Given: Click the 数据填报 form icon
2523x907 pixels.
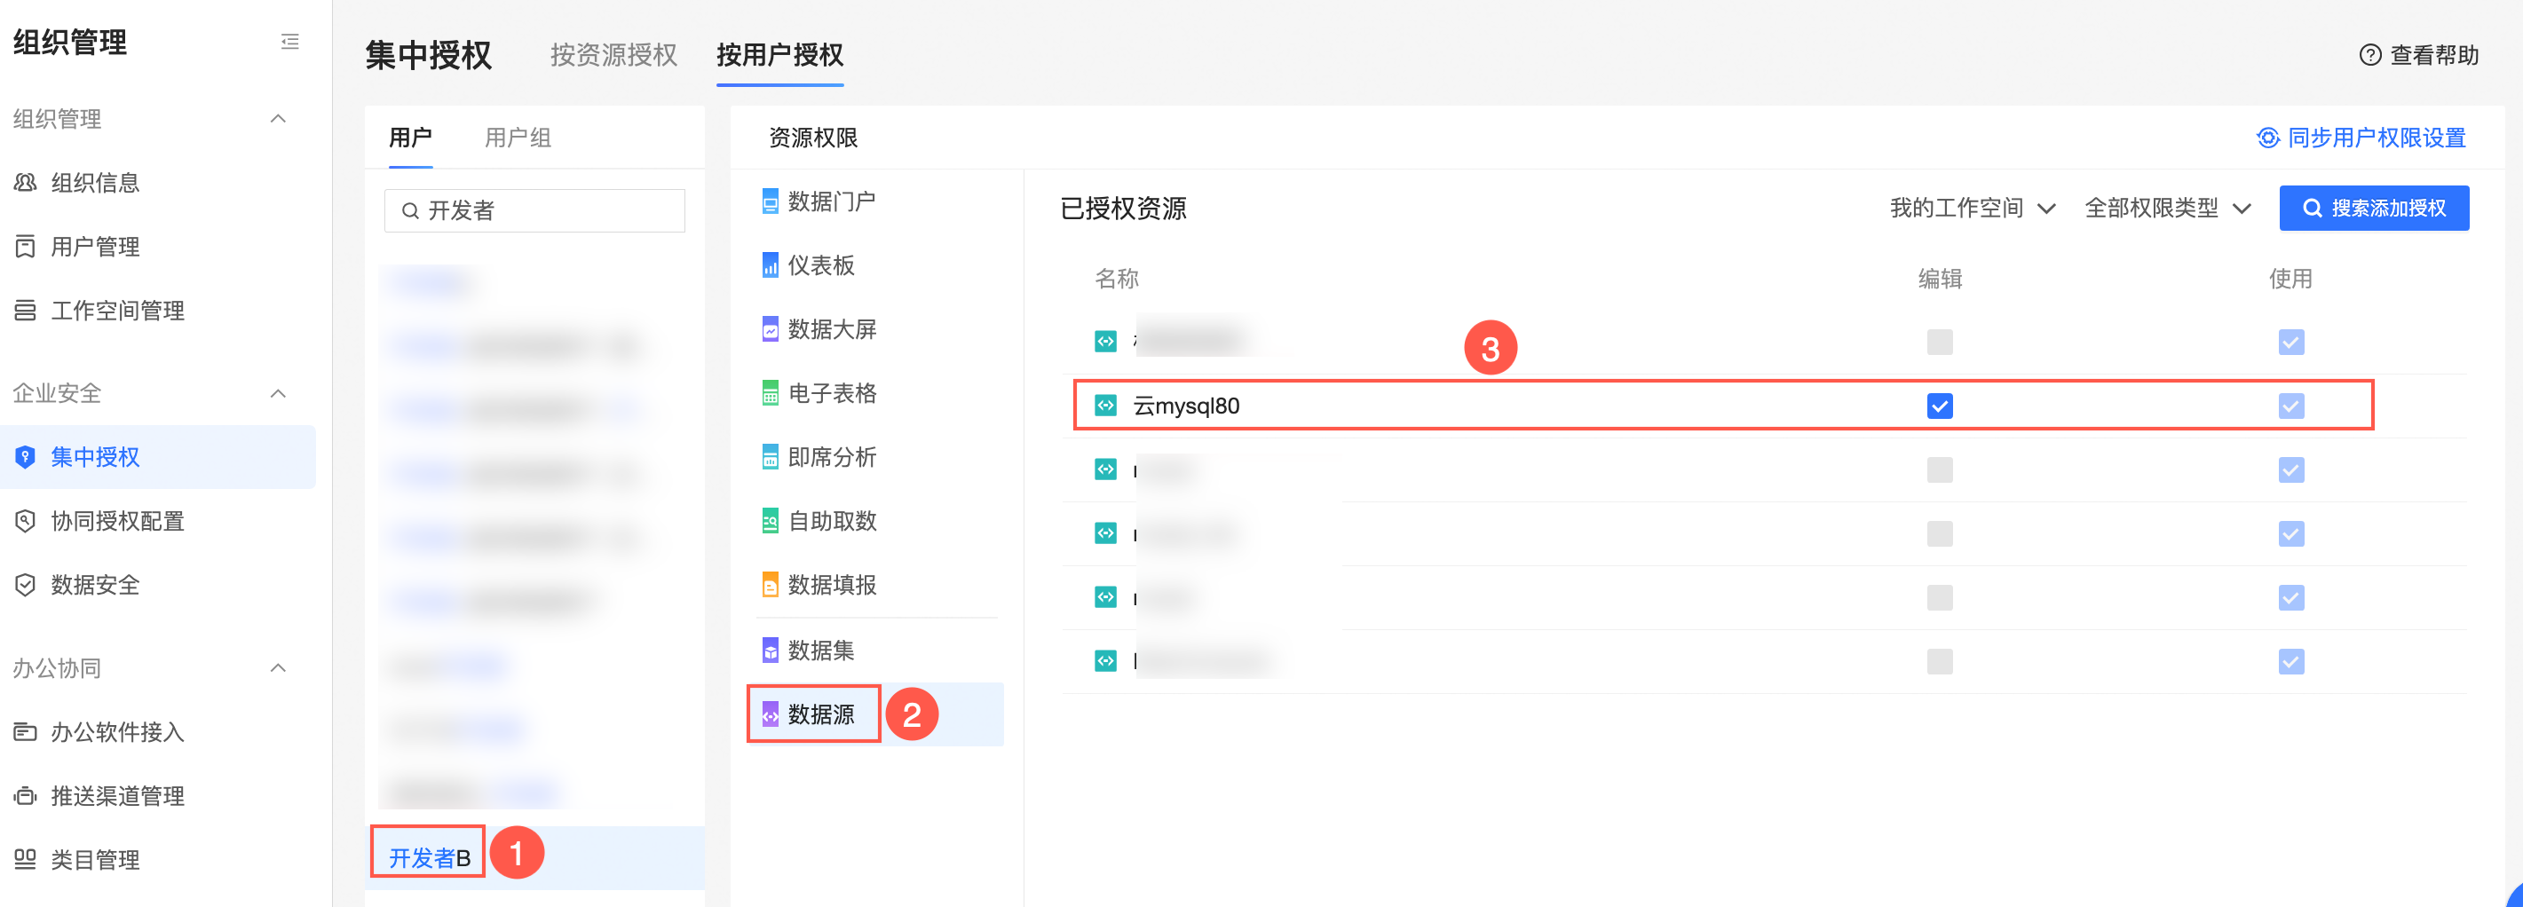Looking at the screenshot, I should [770, 585].
